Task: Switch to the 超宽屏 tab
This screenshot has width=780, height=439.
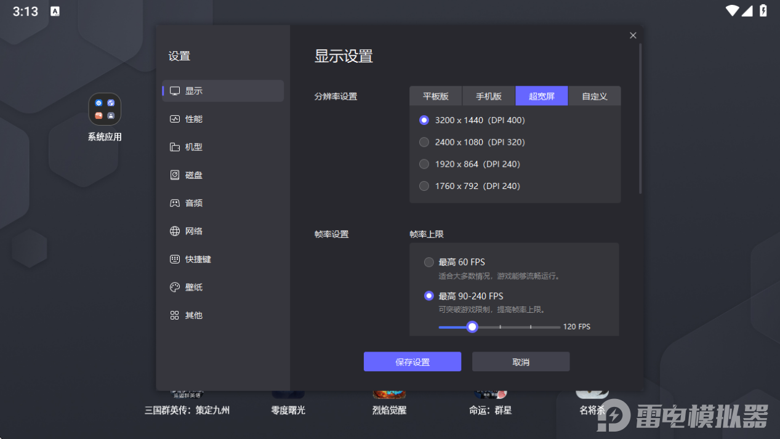Action: click(x=542, y=96)
